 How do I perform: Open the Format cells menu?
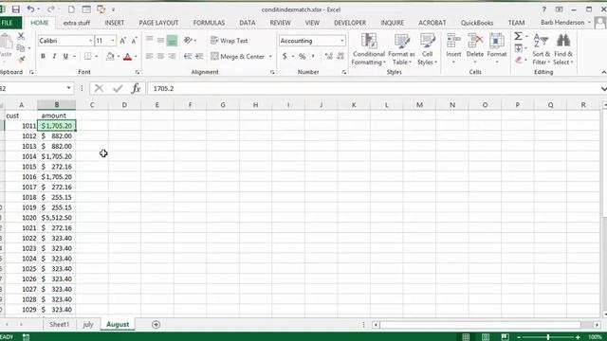(x=497, y=49)
